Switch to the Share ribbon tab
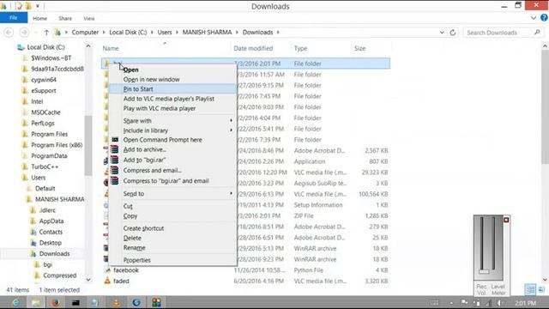Viewport: 549px width, 309px height. (x=65, y=18)
